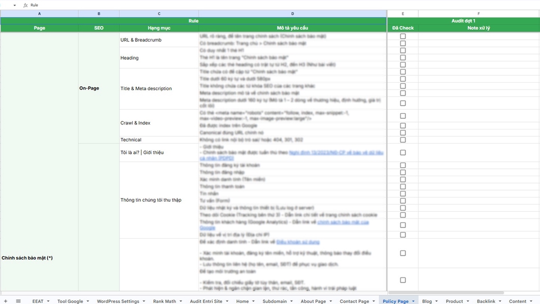
Task: Select column C header
Action: point(159,14)
